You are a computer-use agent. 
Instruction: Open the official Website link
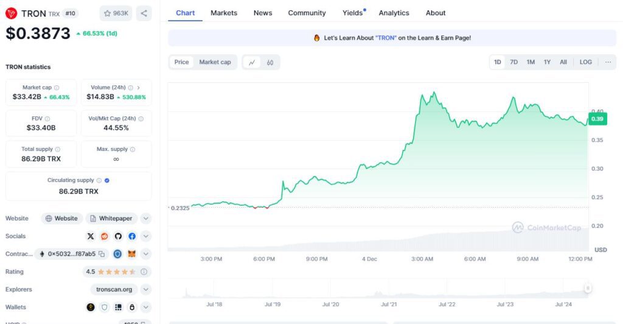pyautogui.click(x=61, y=218)
